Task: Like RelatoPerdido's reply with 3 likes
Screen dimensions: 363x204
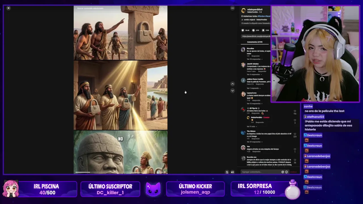Action: pos(295,120)
